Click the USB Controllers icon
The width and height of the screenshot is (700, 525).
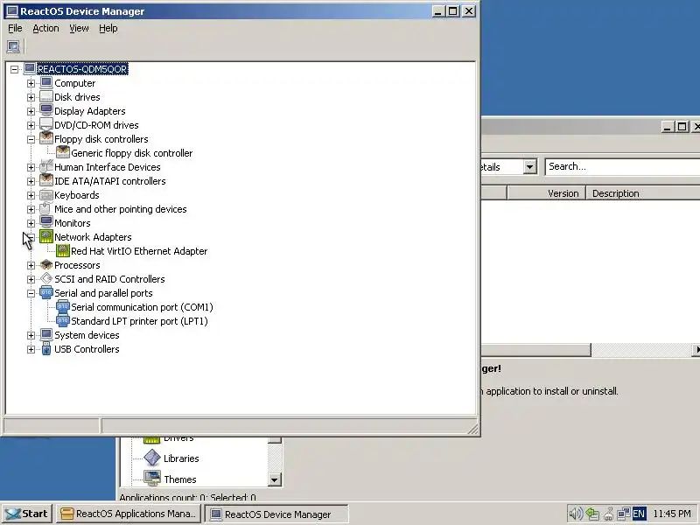point(46,348)
